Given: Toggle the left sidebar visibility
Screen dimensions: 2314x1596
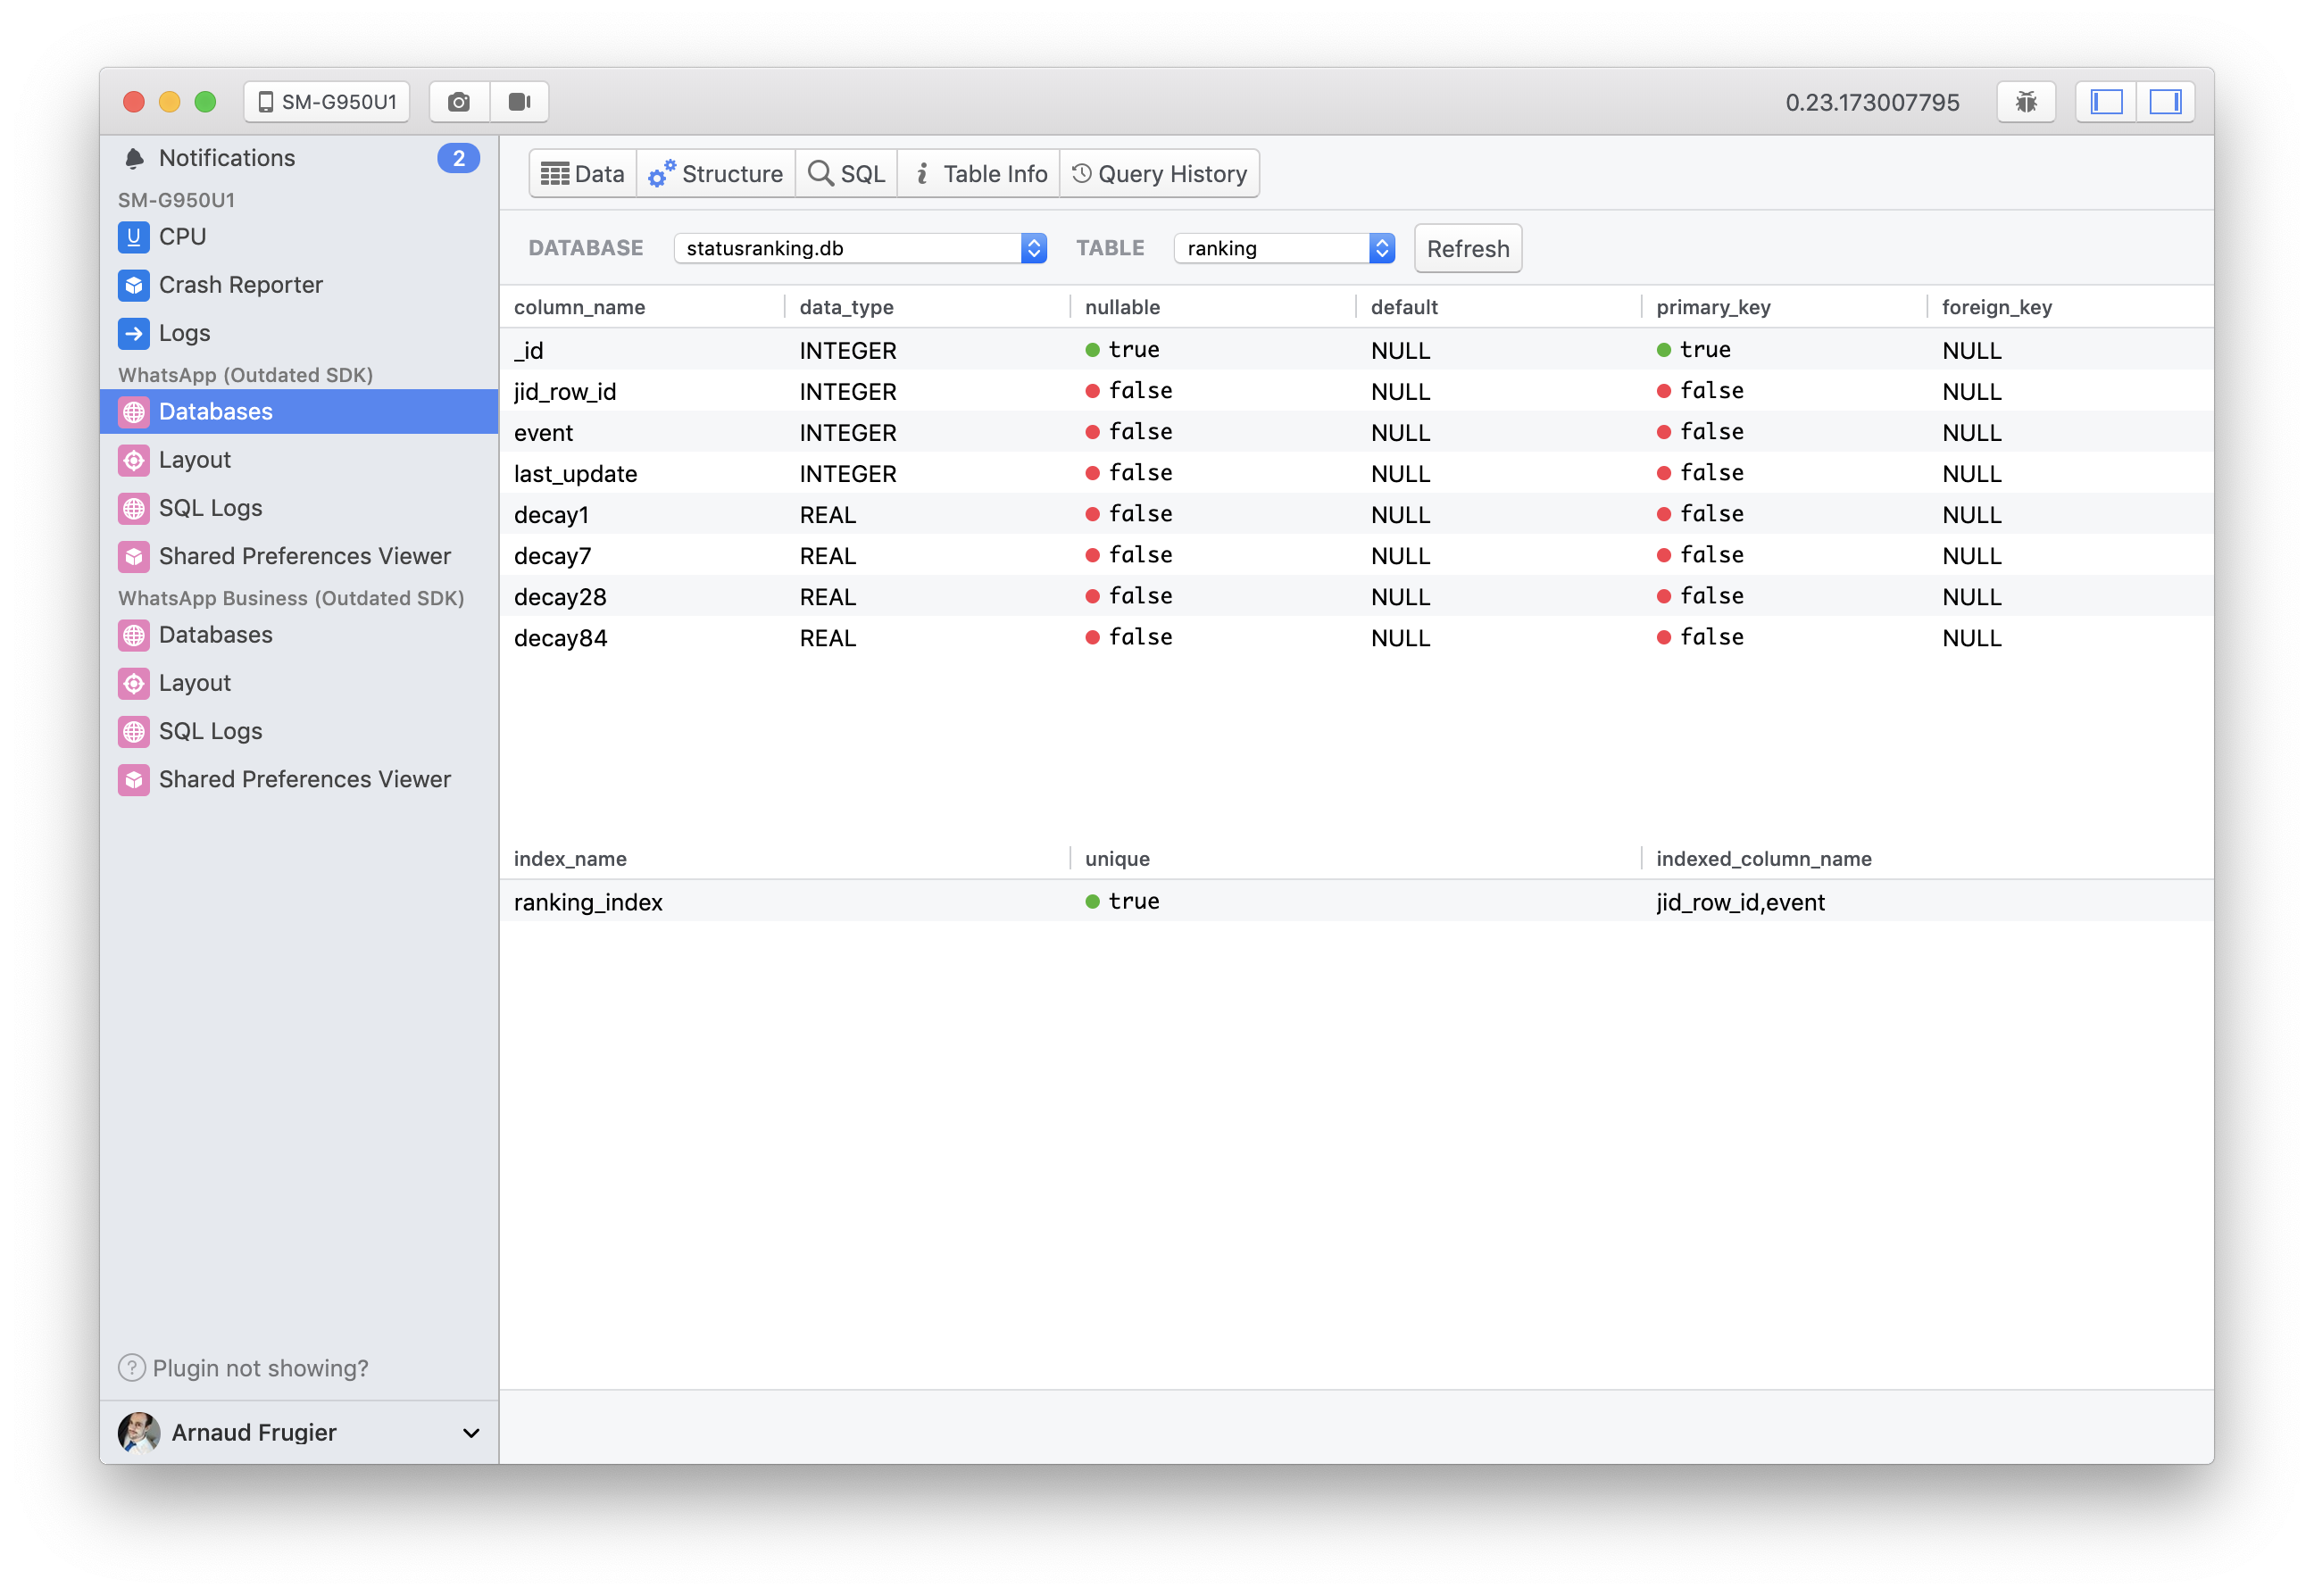Looking at the screenshot, I should click(2104, 101).
